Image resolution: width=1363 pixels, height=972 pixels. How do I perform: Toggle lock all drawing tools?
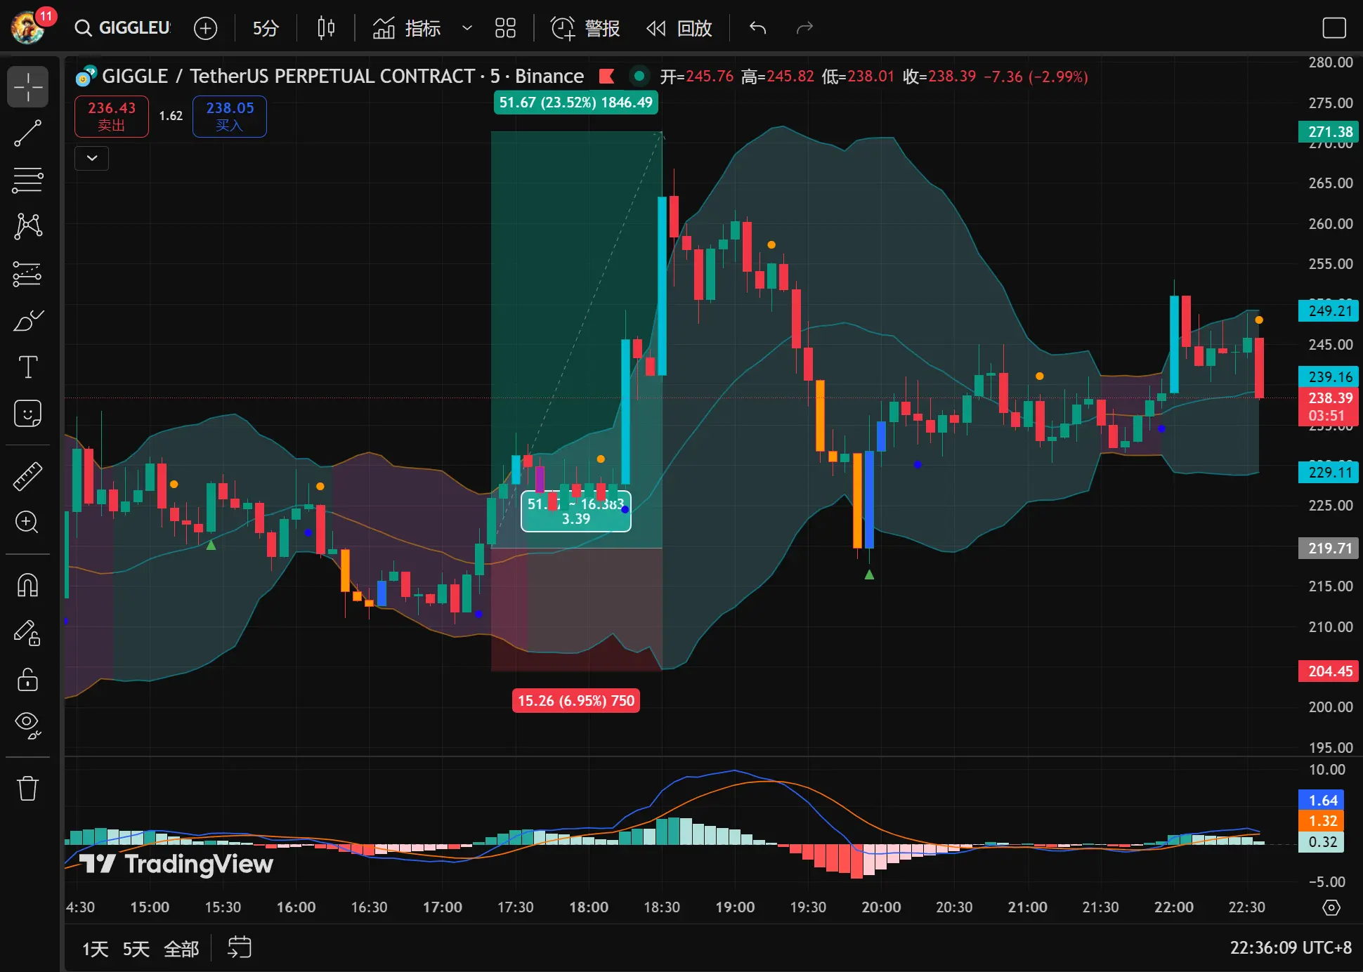[28, 679]
